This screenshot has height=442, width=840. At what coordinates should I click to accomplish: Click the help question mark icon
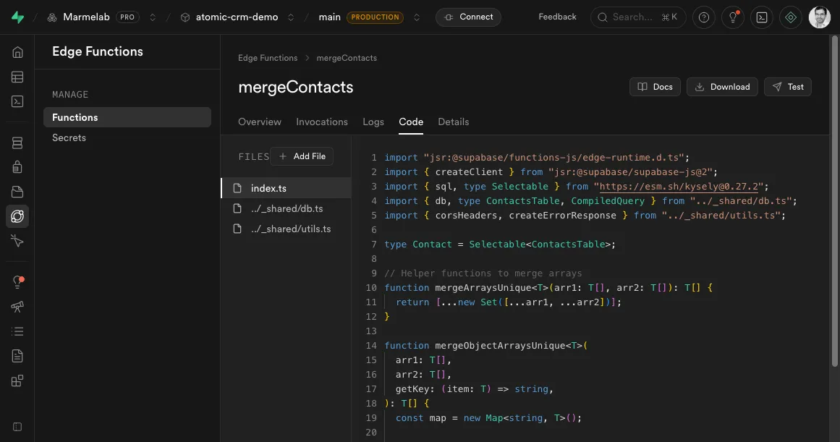[x=703, y=17]
